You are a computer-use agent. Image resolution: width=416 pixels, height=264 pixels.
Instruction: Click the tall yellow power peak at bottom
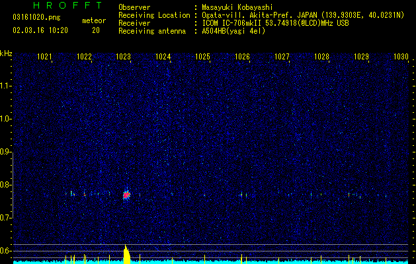point(127,254)
